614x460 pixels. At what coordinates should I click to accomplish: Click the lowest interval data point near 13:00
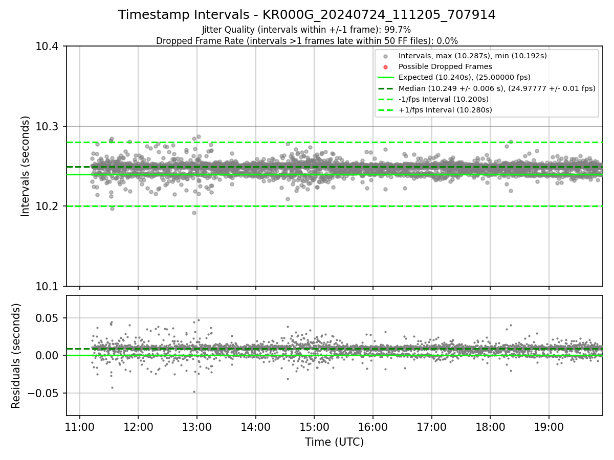(x=194, y=213)
